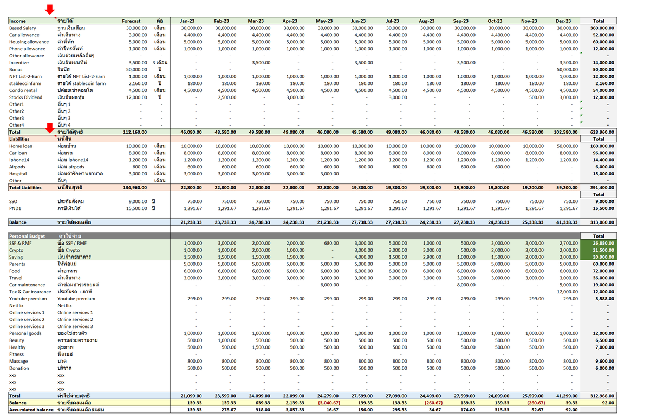Viewport: 650px width, 420px height.
Task: Select the Income header cell
Action: (17, 21)
